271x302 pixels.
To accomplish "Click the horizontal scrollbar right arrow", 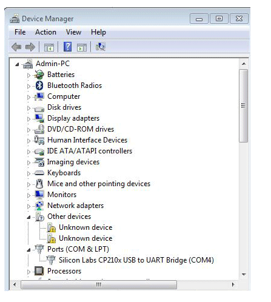I will click(x=233, y=284).
